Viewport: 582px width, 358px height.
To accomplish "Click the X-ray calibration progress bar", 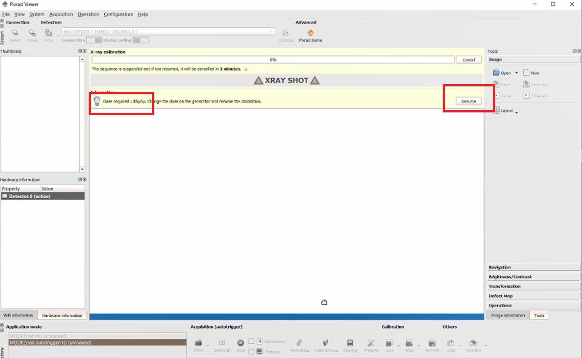I will coord(273,60).
